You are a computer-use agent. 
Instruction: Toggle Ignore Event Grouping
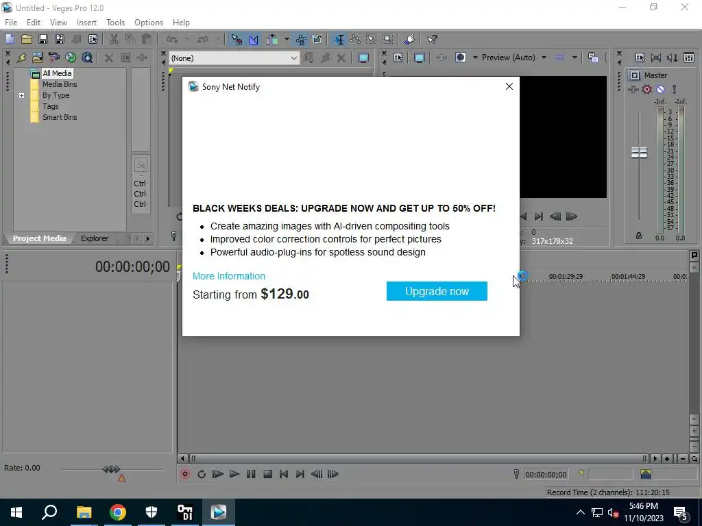click(317, 39)
